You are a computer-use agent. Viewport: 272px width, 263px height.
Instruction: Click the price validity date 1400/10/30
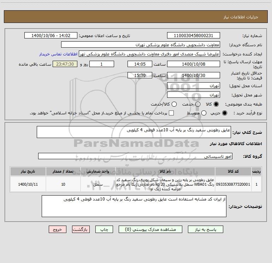coord(194,75)
